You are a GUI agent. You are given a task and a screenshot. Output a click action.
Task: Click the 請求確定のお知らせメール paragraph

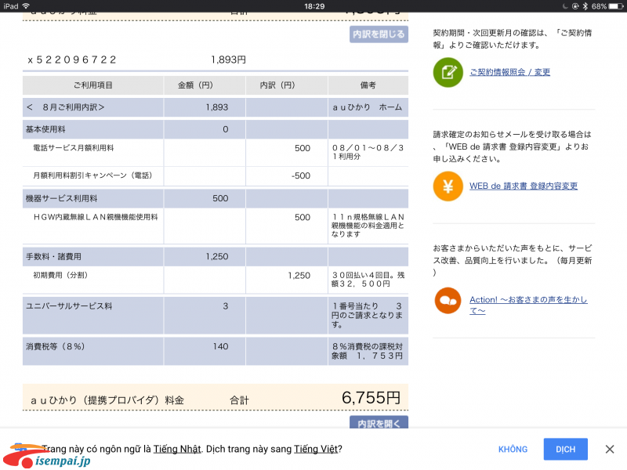click(x=512, y=146)
